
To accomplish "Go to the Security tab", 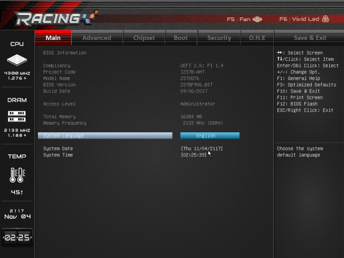I will pyautogui.click(x=219, y=38).
